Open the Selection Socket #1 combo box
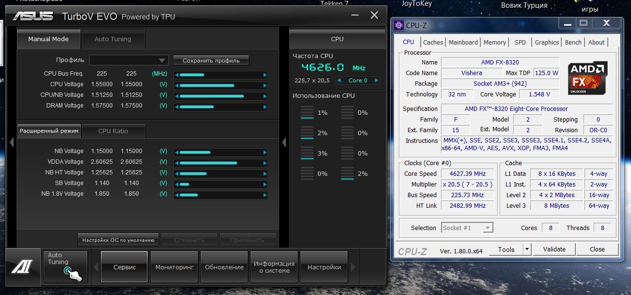 (467, 228)
